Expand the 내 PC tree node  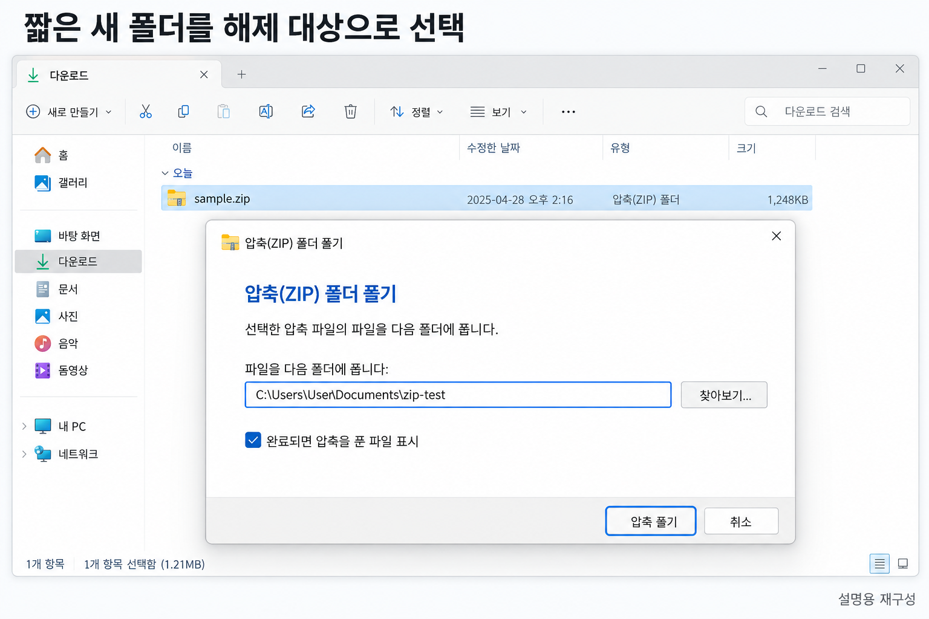click(x=24, y=426)
